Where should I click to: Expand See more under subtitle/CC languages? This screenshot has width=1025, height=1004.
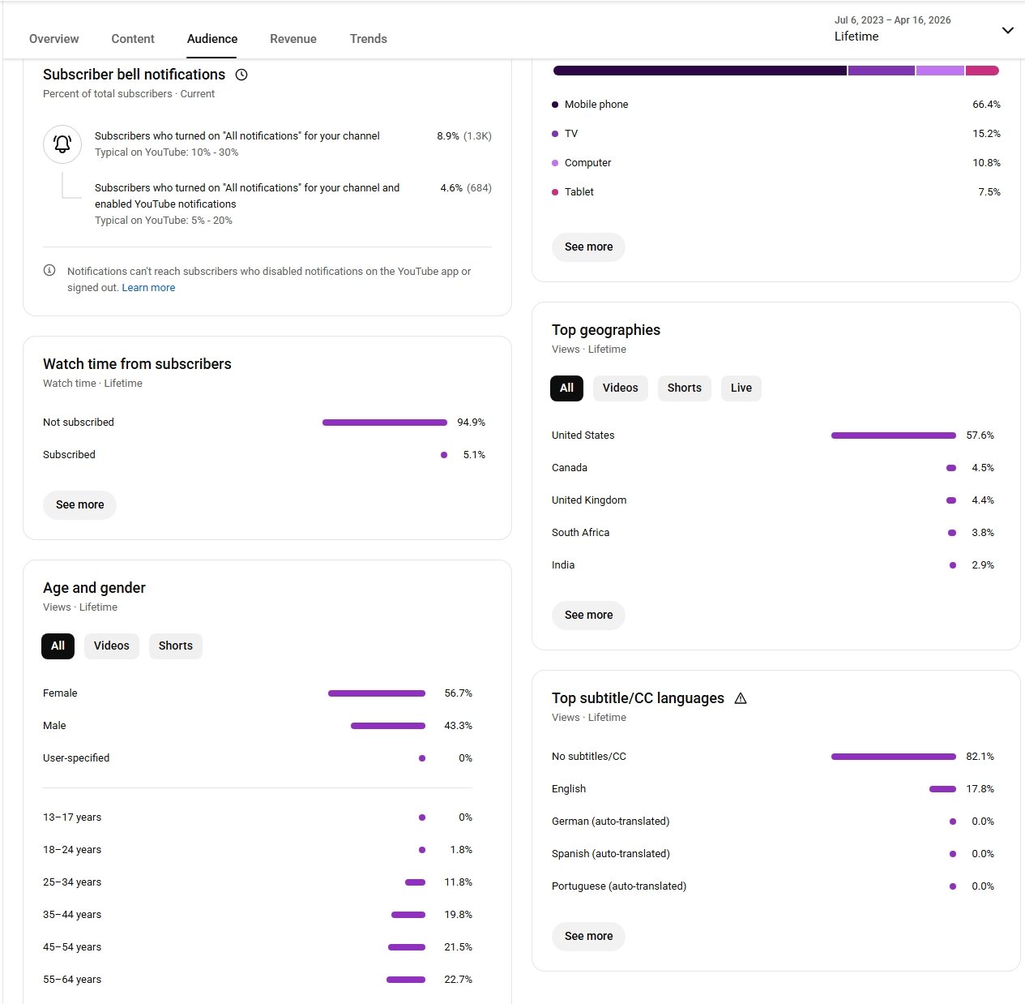(x=588, y=936)
